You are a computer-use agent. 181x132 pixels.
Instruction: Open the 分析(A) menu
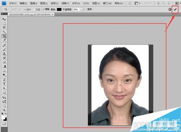point(76,3)
